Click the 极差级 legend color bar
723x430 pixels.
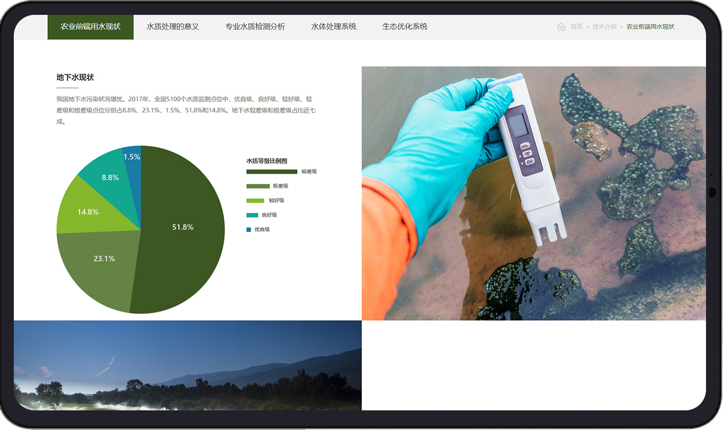coord(258,186)
